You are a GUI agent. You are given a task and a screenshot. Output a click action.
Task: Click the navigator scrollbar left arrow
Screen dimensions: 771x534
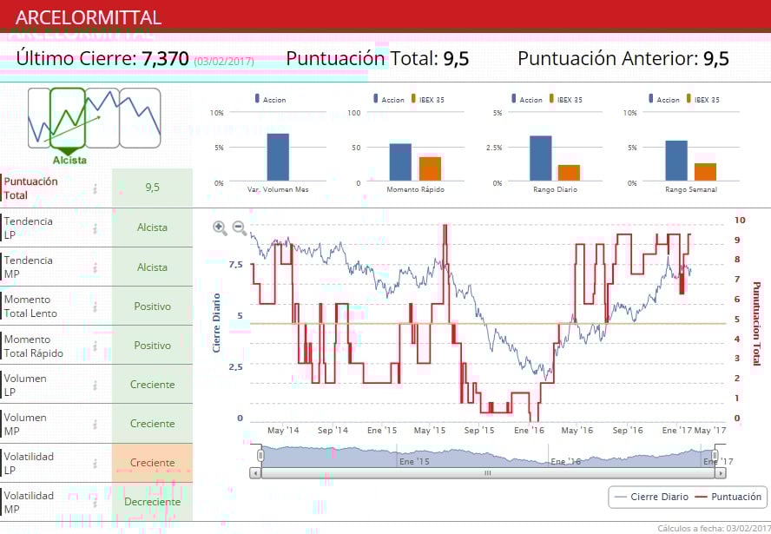point(255,473)
